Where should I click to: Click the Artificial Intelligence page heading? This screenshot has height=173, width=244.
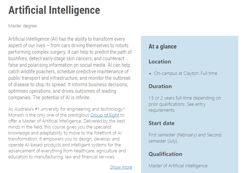click(54, 10)
